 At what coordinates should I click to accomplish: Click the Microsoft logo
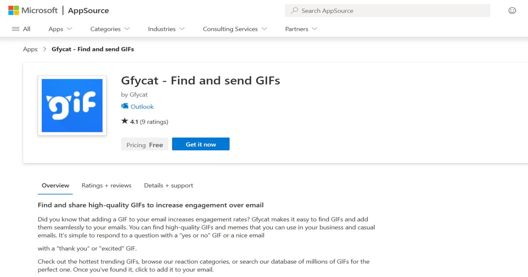click(33, 10)
